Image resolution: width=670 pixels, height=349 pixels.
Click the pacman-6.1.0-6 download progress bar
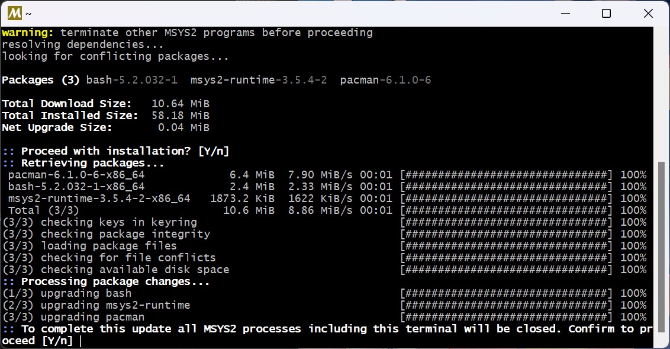506,175
